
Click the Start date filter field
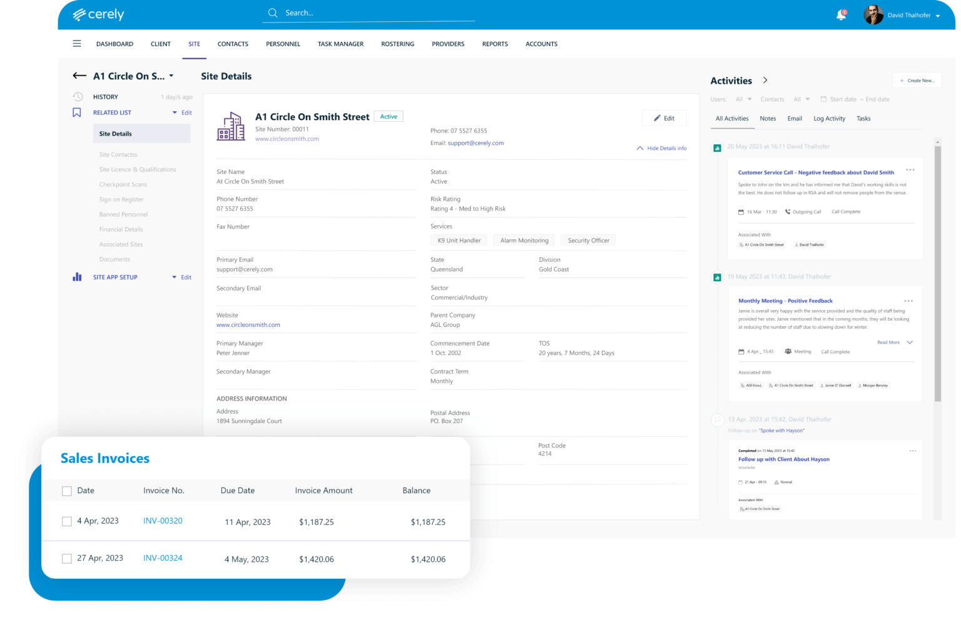(842, 99)
